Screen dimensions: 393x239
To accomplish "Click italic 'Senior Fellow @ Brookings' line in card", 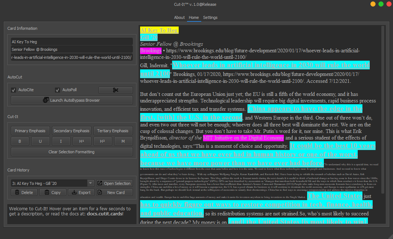I will (x=171, y=44).
